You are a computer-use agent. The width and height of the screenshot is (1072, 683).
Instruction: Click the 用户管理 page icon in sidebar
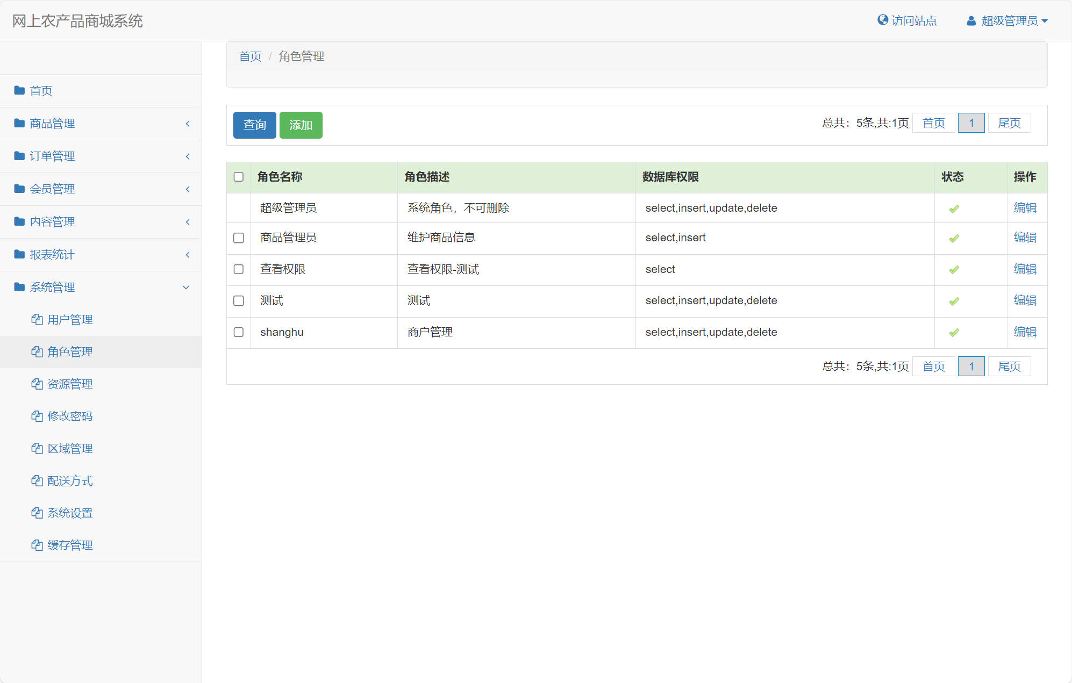(x=37, y=319)
